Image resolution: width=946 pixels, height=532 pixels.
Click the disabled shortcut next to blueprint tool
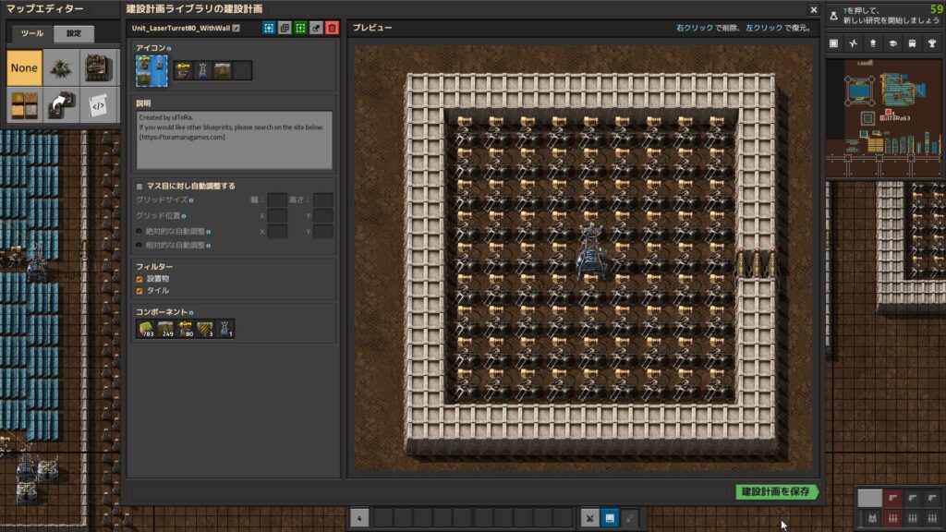click(630, 518)
